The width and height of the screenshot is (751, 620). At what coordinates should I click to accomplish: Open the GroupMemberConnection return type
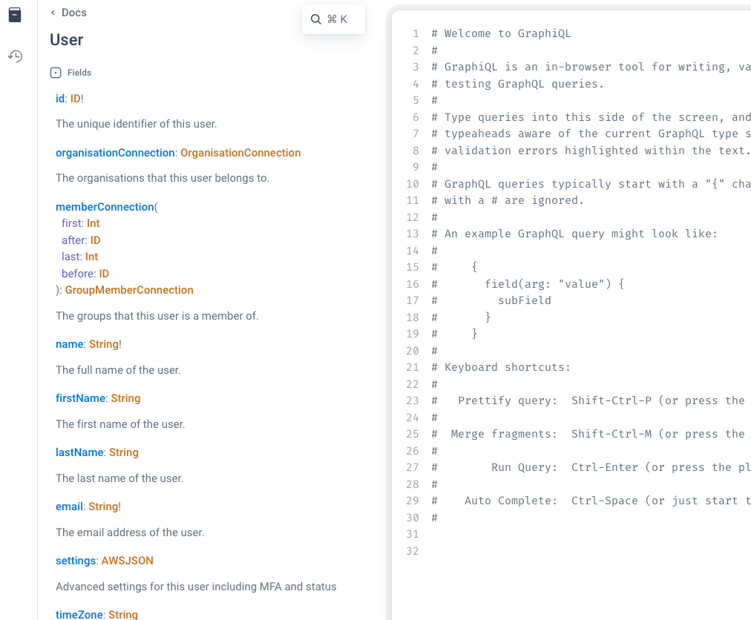click(x=129, y=289)
